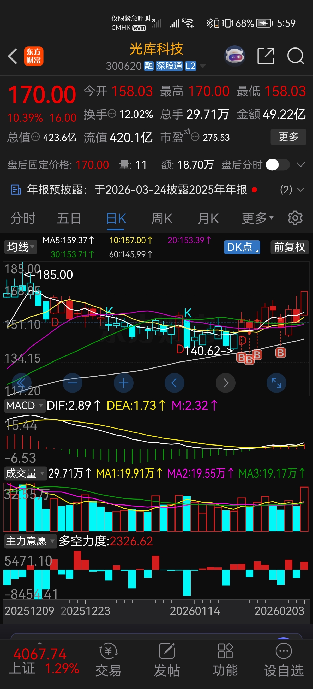Tap the K marker near 20260114
Image resolution: width=313 pixels, height=689 pixels.
188,313
